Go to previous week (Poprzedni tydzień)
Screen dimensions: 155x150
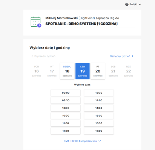pos(43,56)
